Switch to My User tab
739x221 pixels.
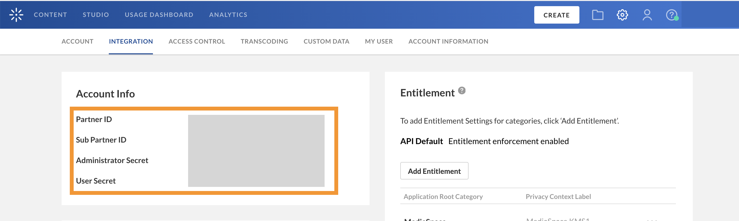(379, 41)
